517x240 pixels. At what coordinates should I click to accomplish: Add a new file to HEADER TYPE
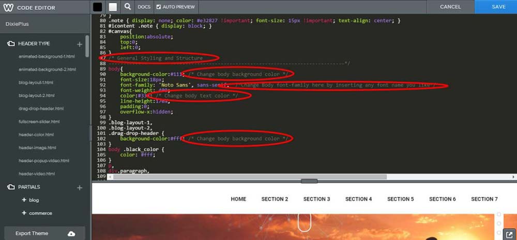tap(80, 44)
